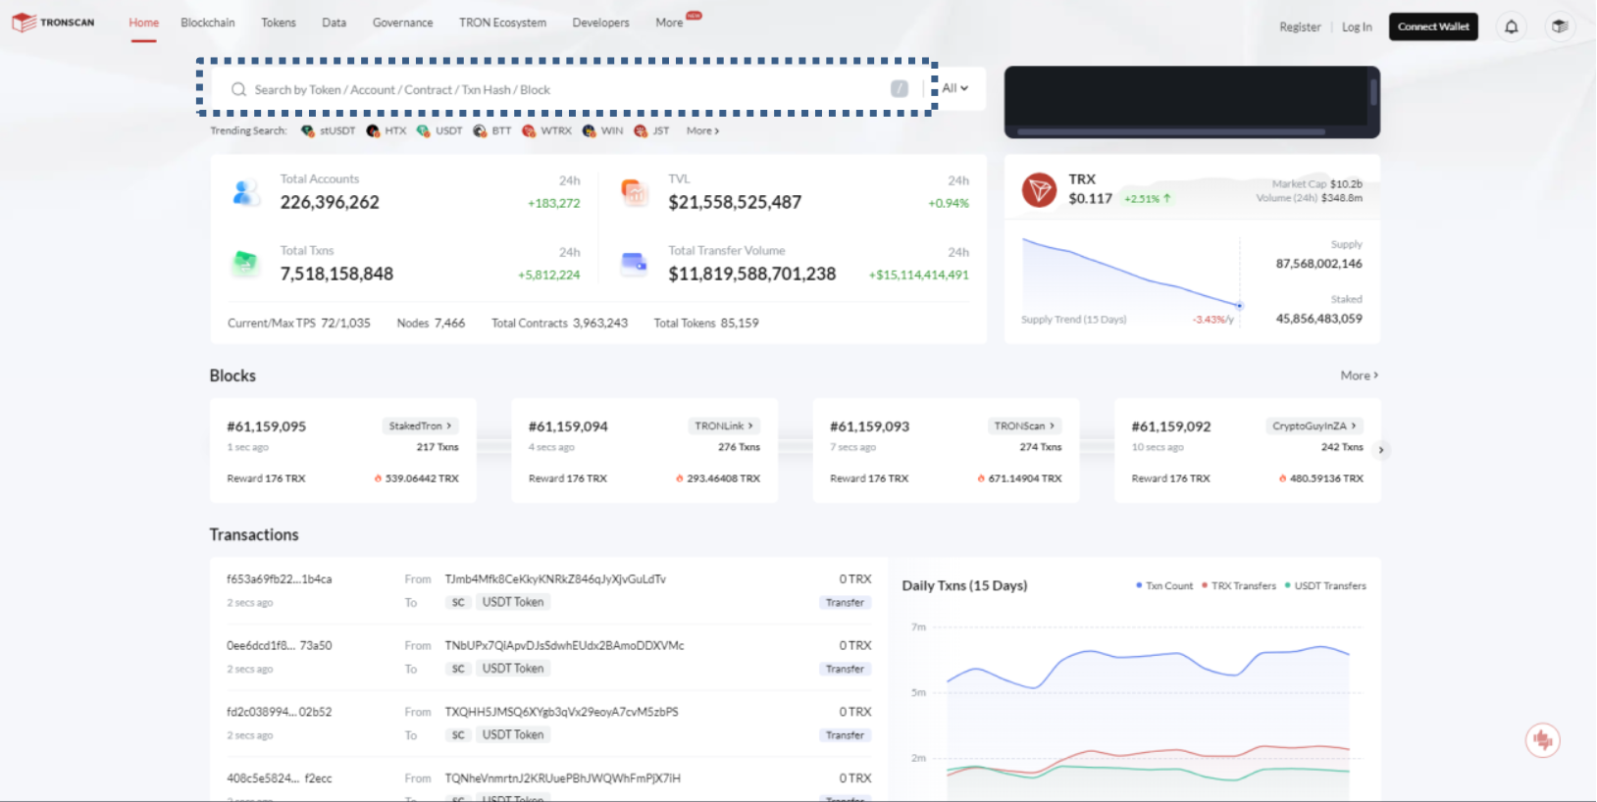Click the TRONSCAN logo
This screenshot has height=802, width=1597.
coord(54,23)
